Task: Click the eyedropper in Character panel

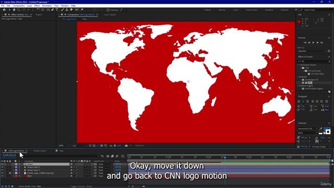Action: pos(321,129)
